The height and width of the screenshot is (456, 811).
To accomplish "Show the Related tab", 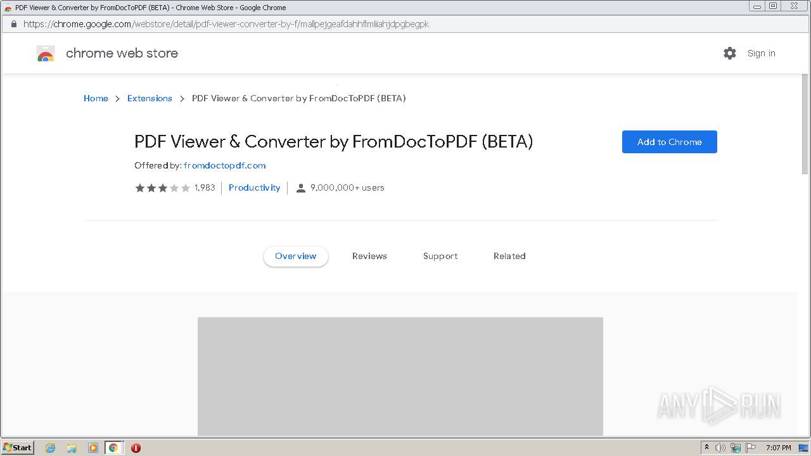I will coord(509,256).
